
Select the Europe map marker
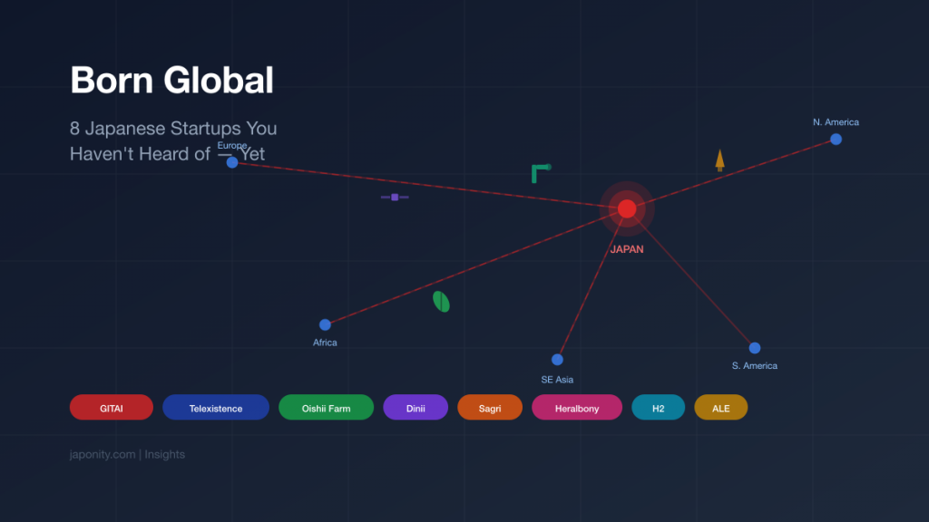pos(232,161)
